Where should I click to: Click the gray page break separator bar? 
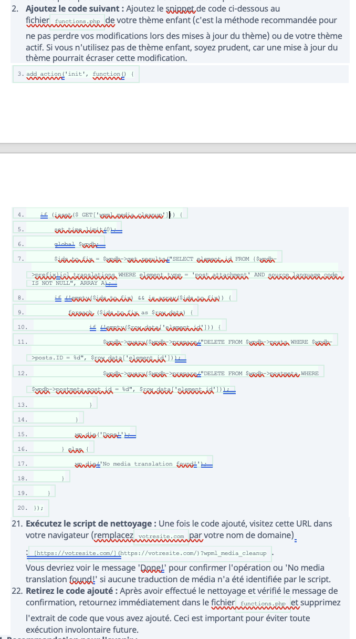(x=178, y=148)
